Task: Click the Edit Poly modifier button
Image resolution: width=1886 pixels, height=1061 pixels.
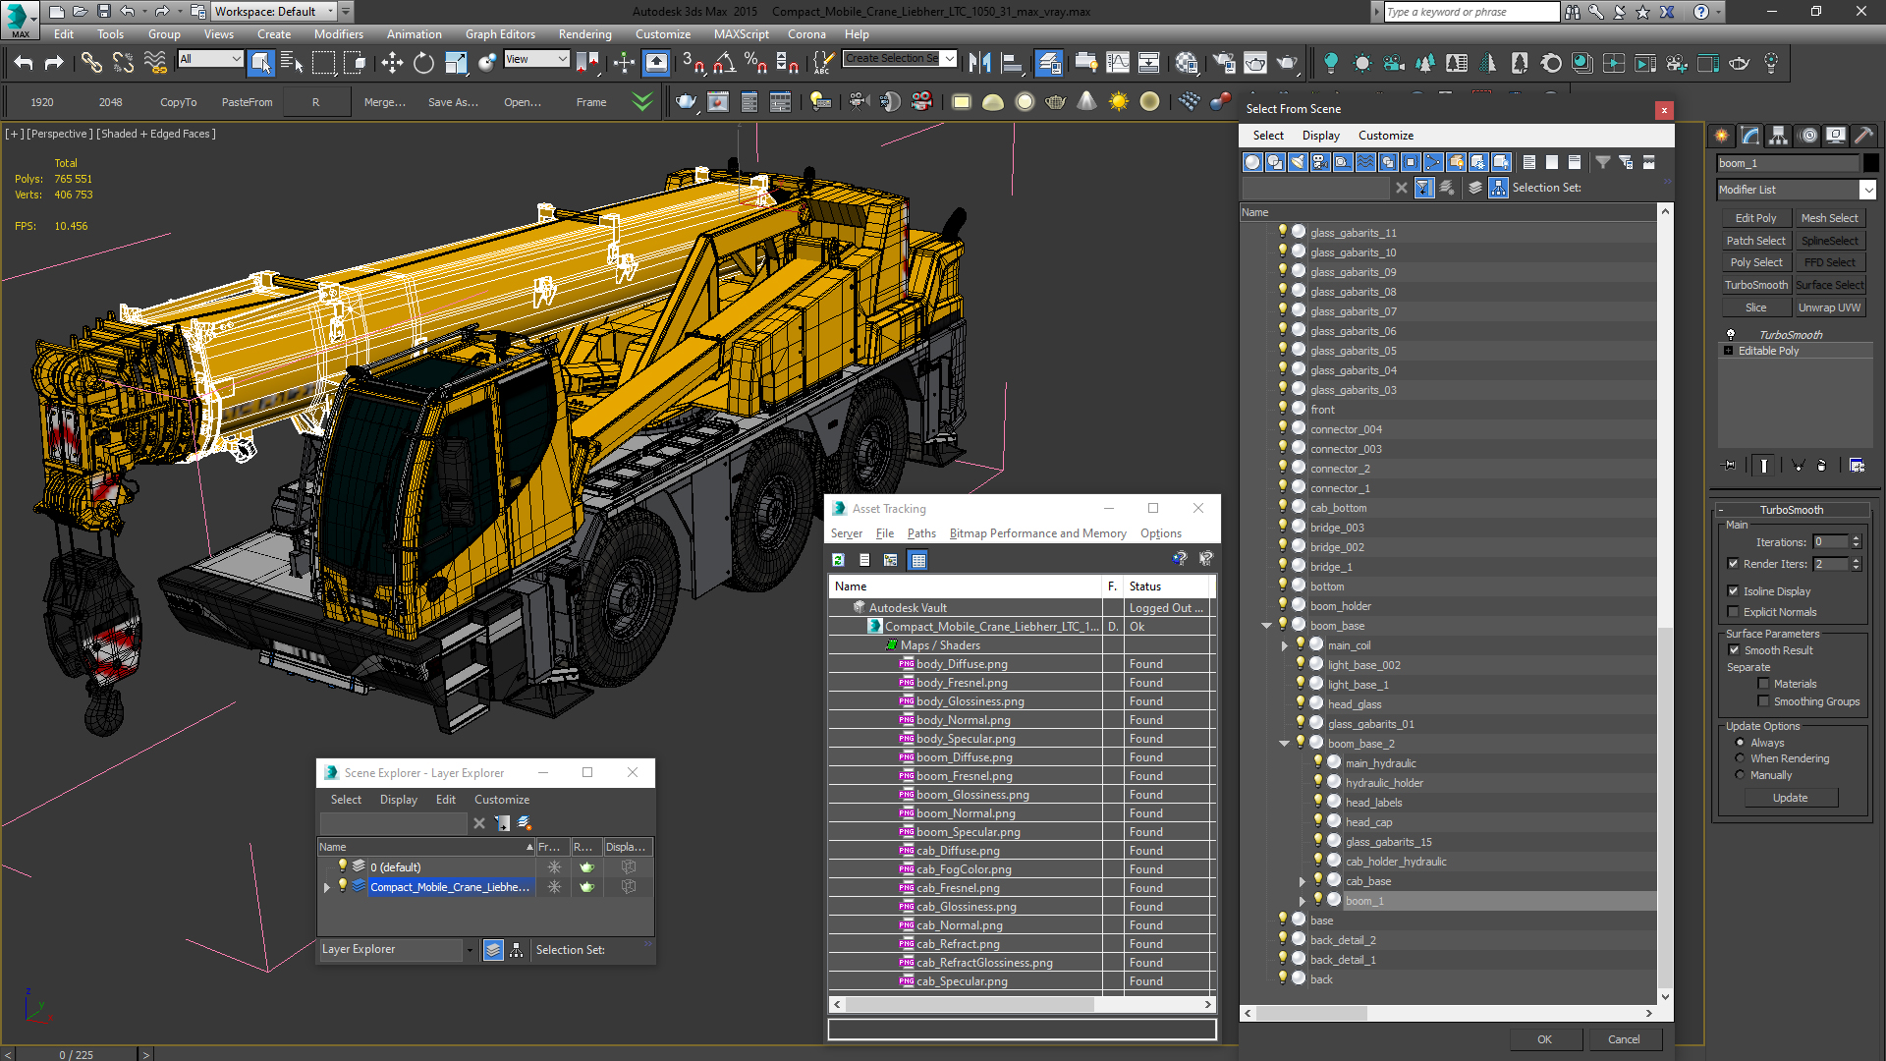Action: pyautogui.click(x=1755, y=218)
